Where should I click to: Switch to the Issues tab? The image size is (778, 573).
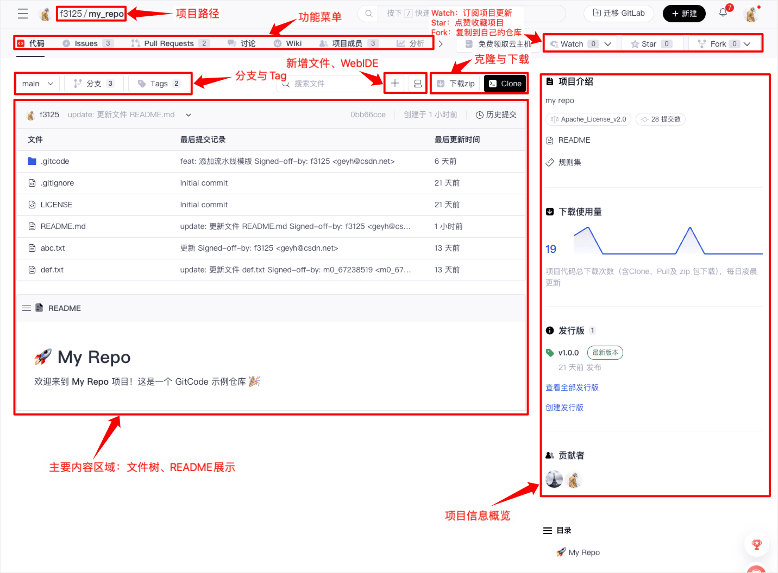click(x=85, y=43)
